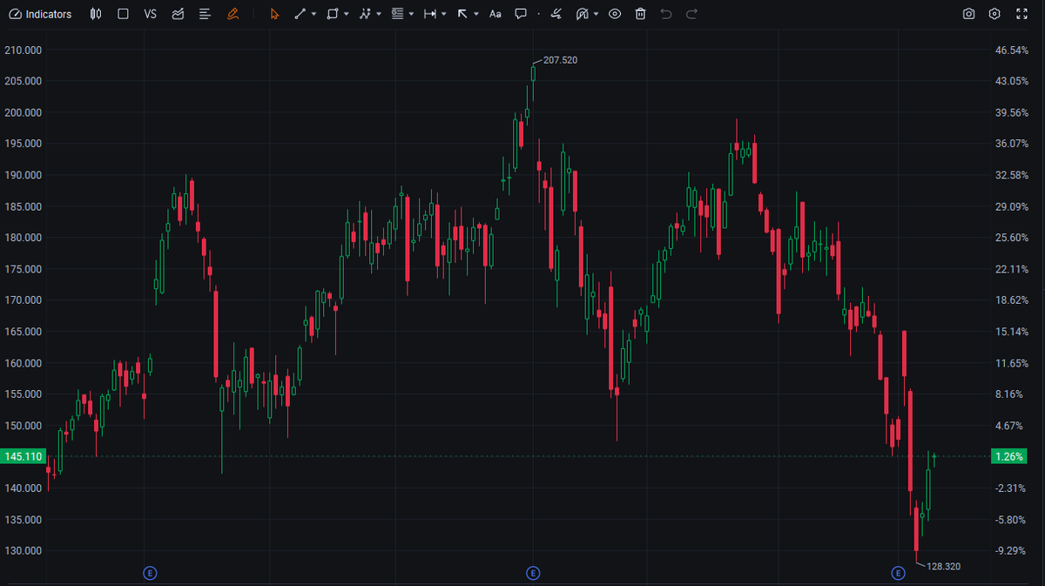Expand the pattern tool dropdown arrow
Screen dimensions: 1045x586
[379, 14]
